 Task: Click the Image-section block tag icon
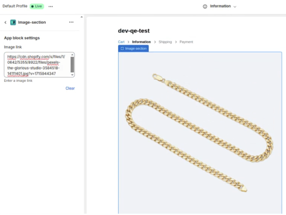(122, 48)
